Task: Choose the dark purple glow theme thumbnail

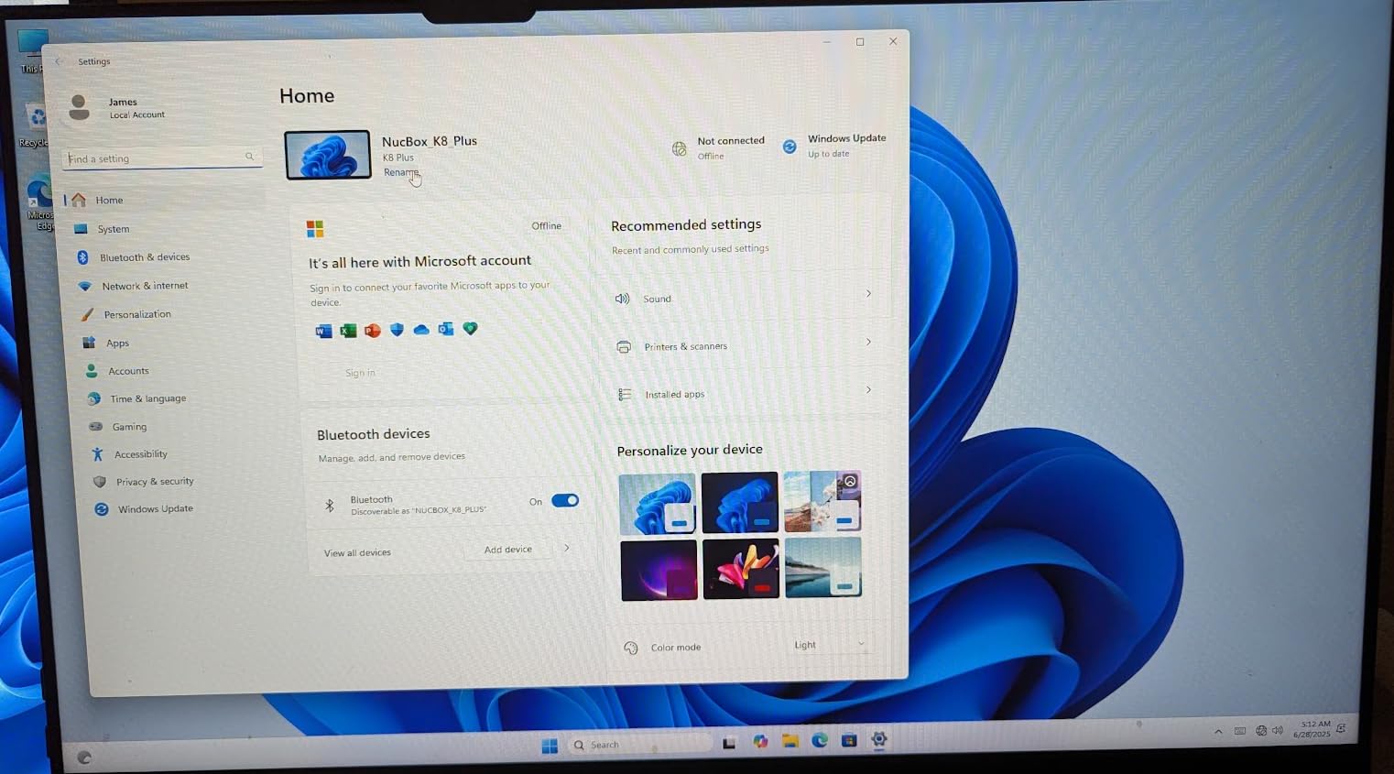Action: click(x=659, y=570)
